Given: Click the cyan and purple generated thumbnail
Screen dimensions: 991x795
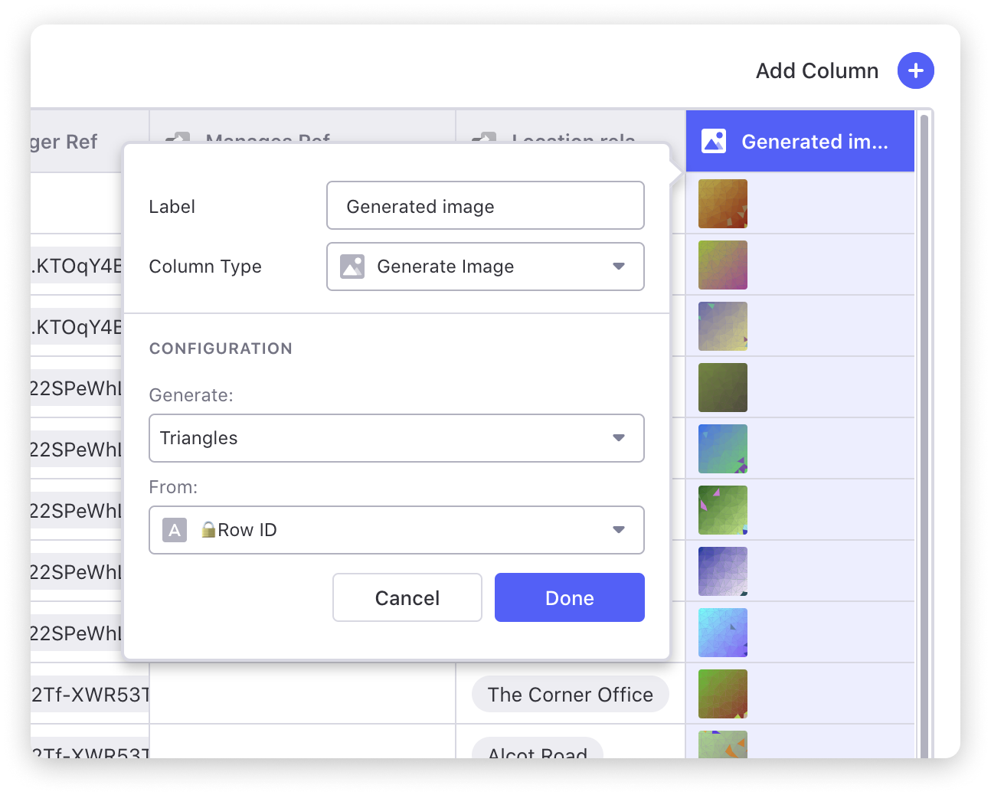Looking at the screenshot, I should [x=722, y=633].
